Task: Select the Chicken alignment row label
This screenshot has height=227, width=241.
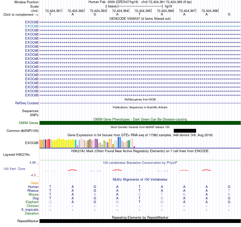Action: pos(32,206)
